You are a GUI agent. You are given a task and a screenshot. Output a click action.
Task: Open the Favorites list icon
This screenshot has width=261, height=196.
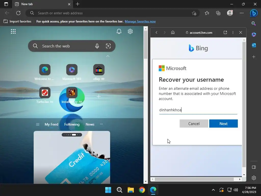tap(207, 13)
